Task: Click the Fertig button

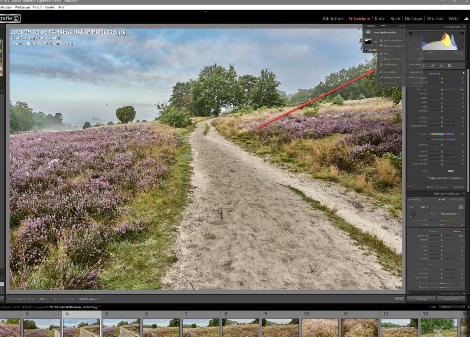Action: click(x=399, y=299)
